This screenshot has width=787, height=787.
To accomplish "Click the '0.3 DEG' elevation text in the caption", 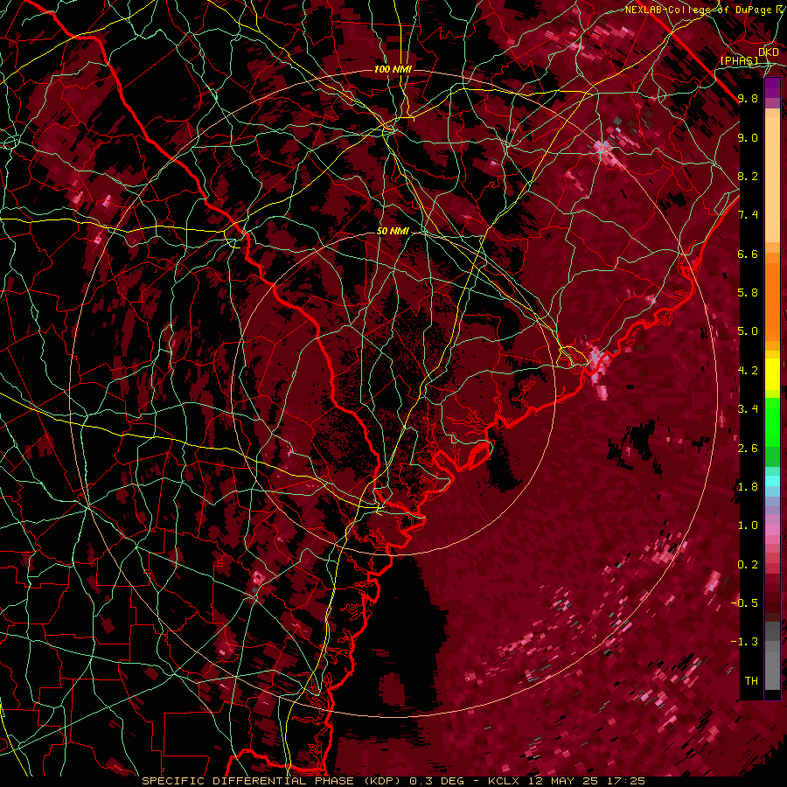I will (x=436, y=781).
